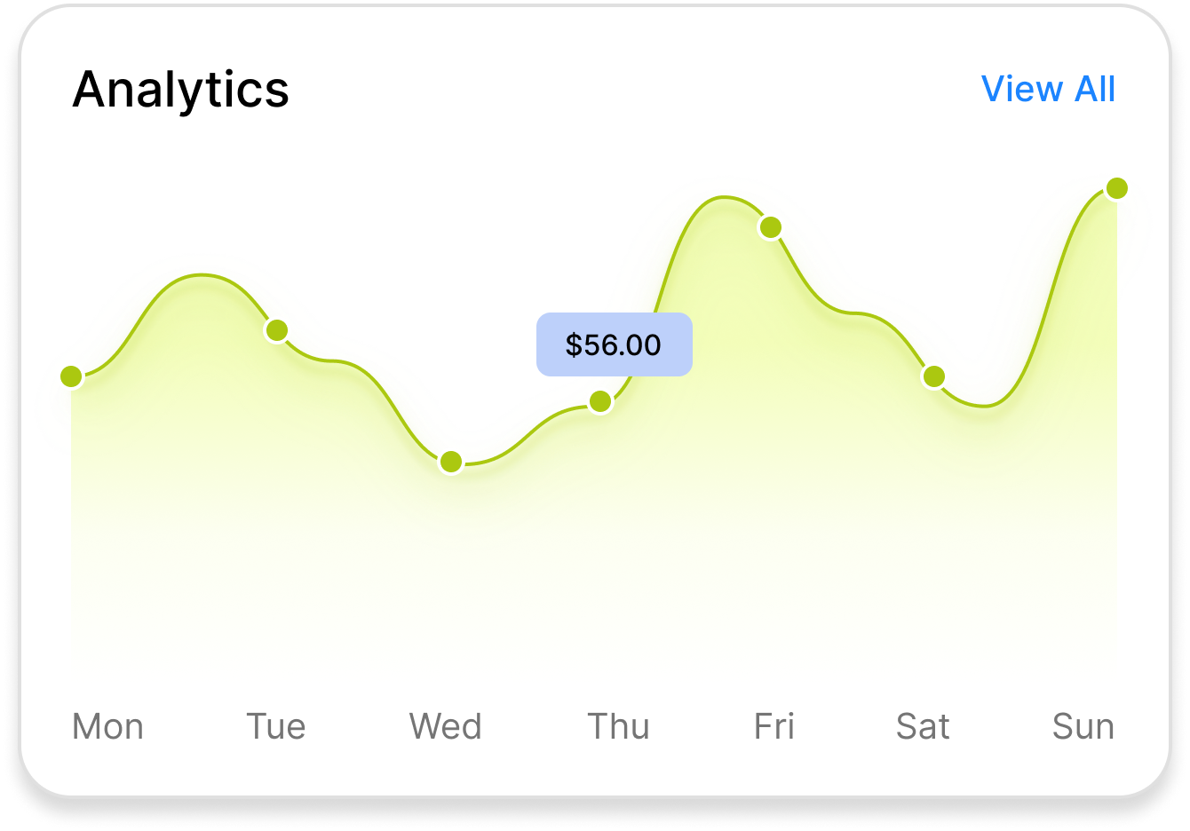Click curve dip between Sat and Sun points
Screen dimensions: 1190x831
(x=984, y=406)
